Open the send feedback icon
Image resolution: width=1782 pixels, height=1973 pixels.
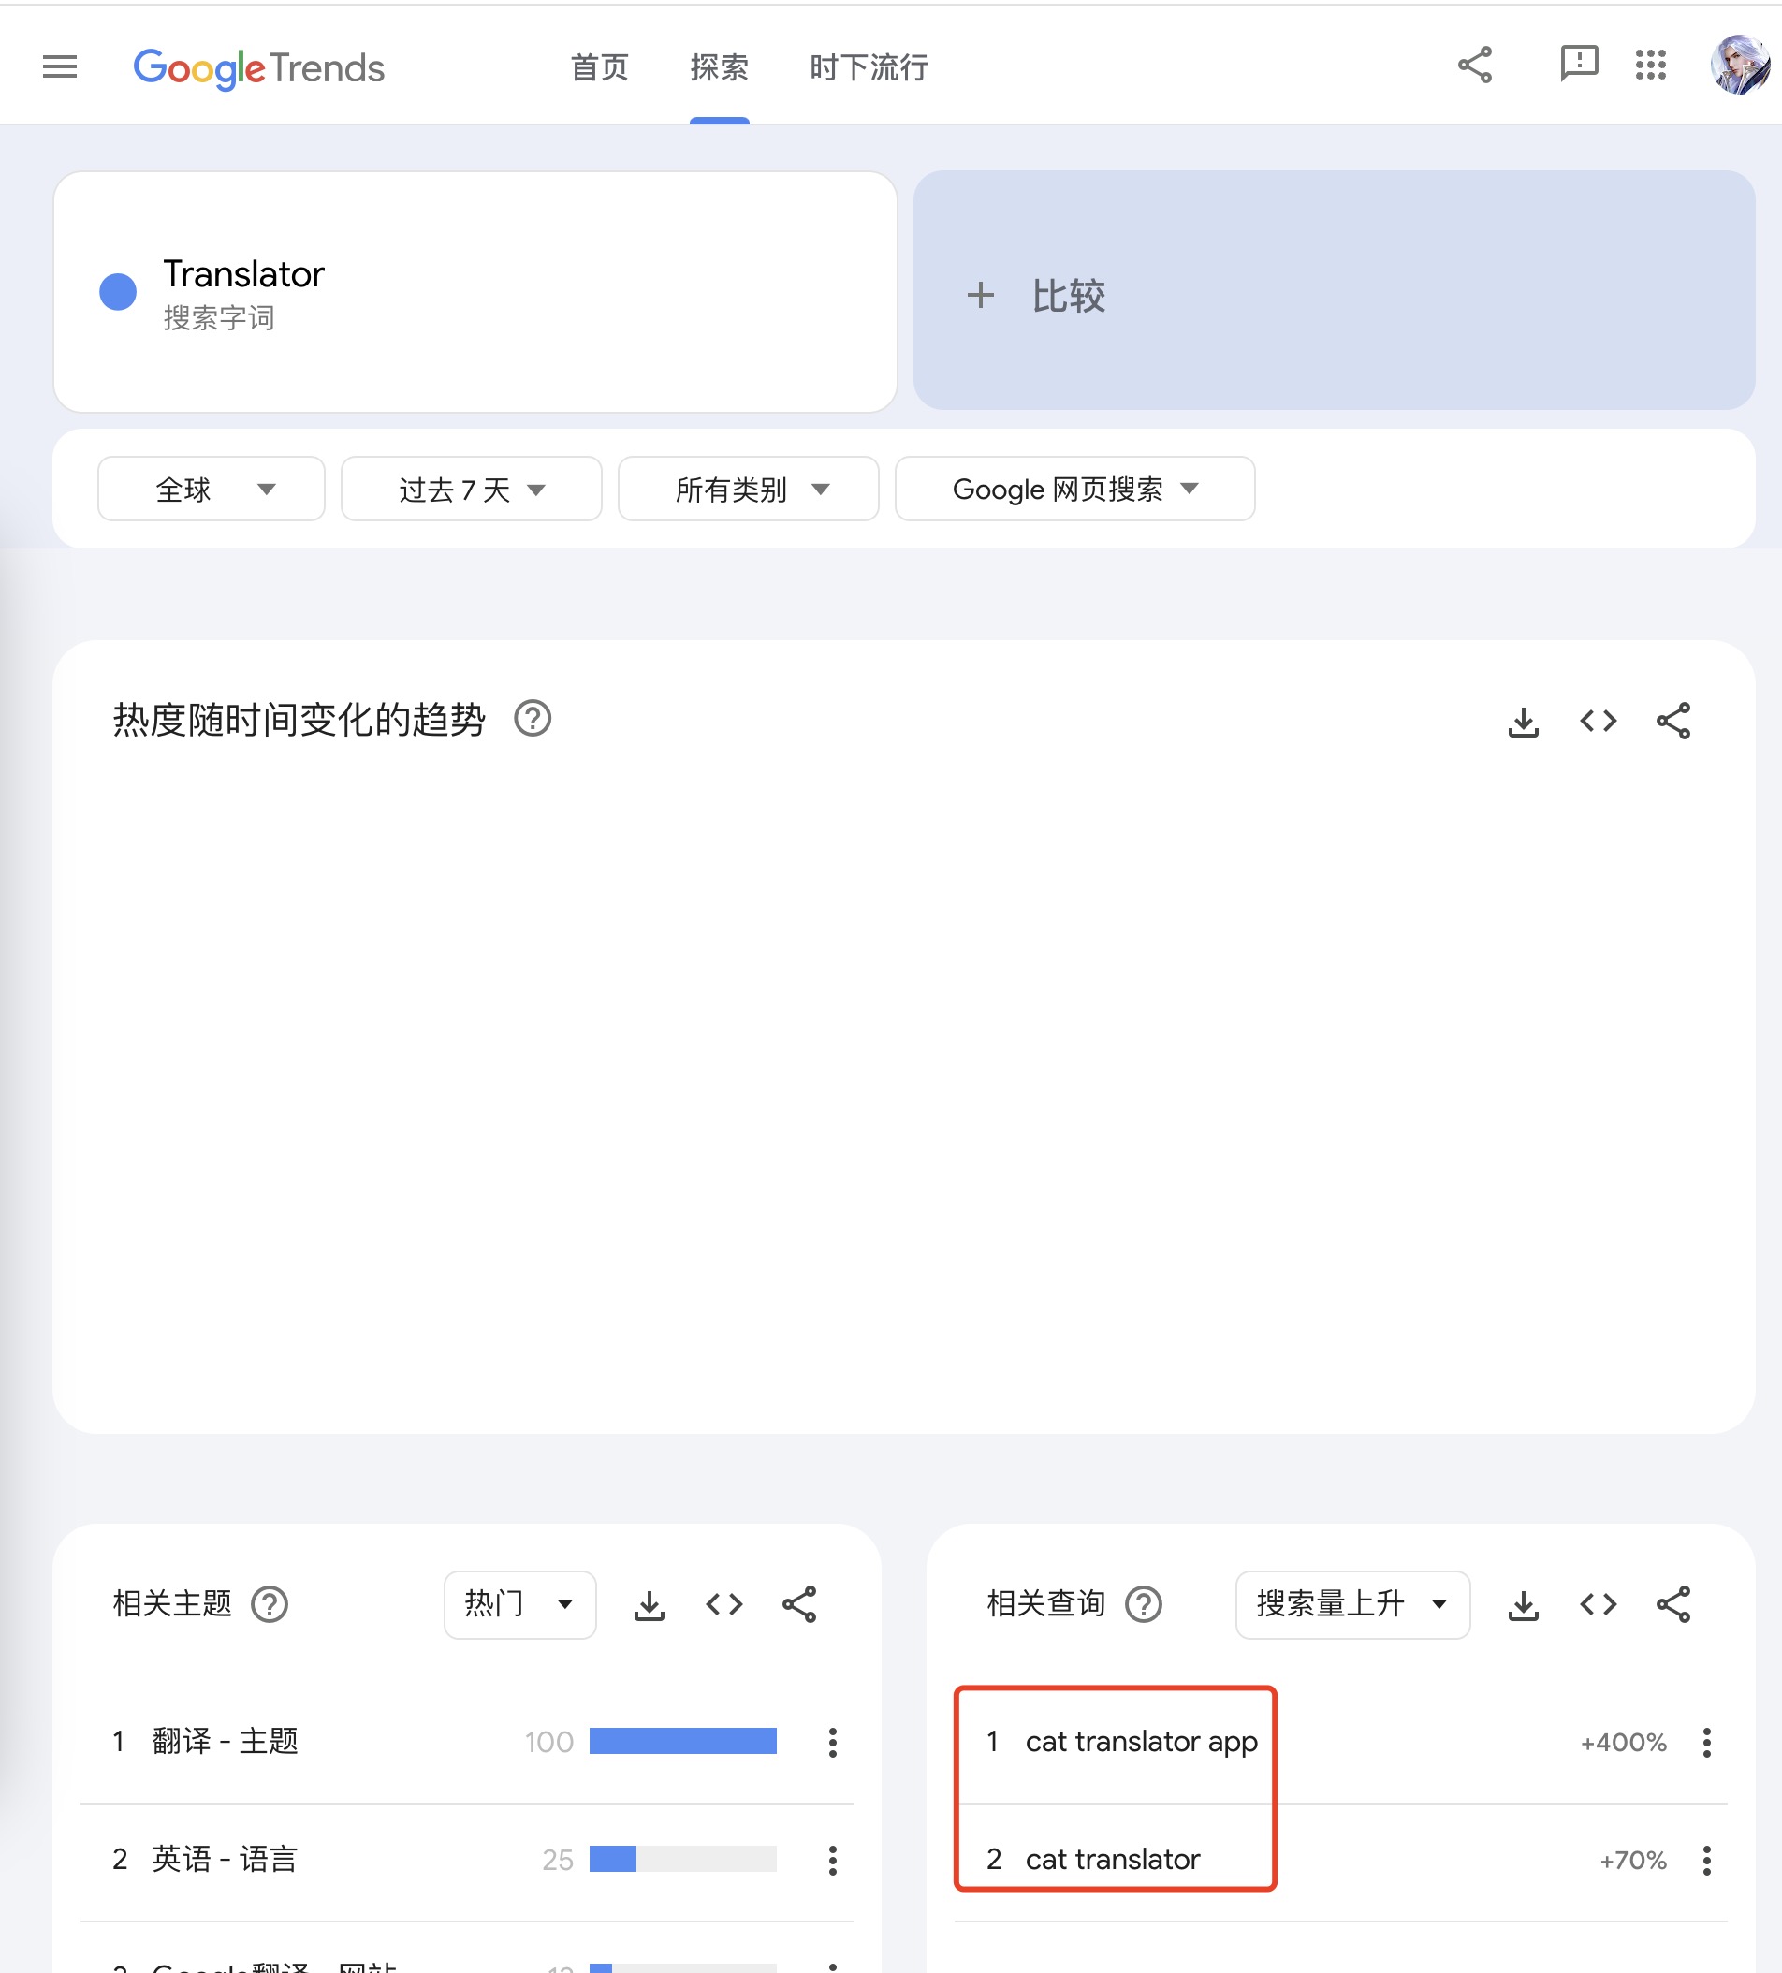(x=1579, y=65)
